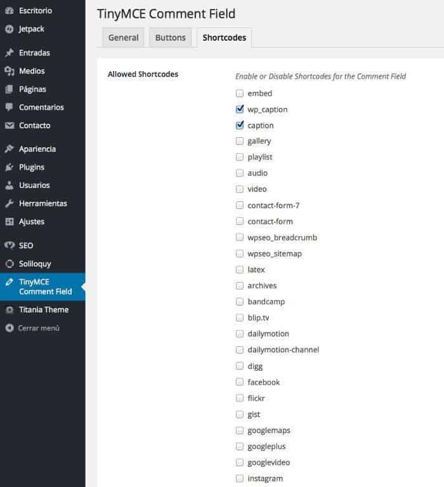Click the Soliloquy circular icon

pos(10,264)
